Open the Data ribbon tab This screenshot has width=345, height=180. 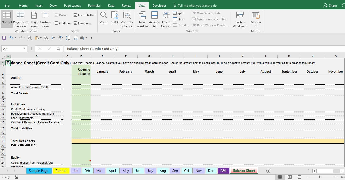(x=111, y=5)
